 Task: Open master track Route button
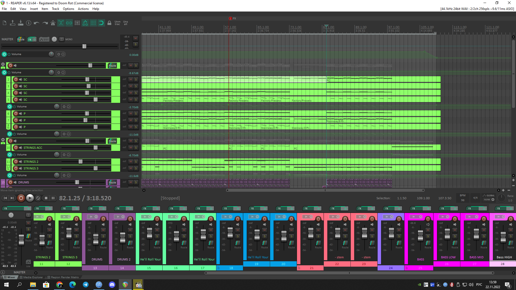(21, 39)
